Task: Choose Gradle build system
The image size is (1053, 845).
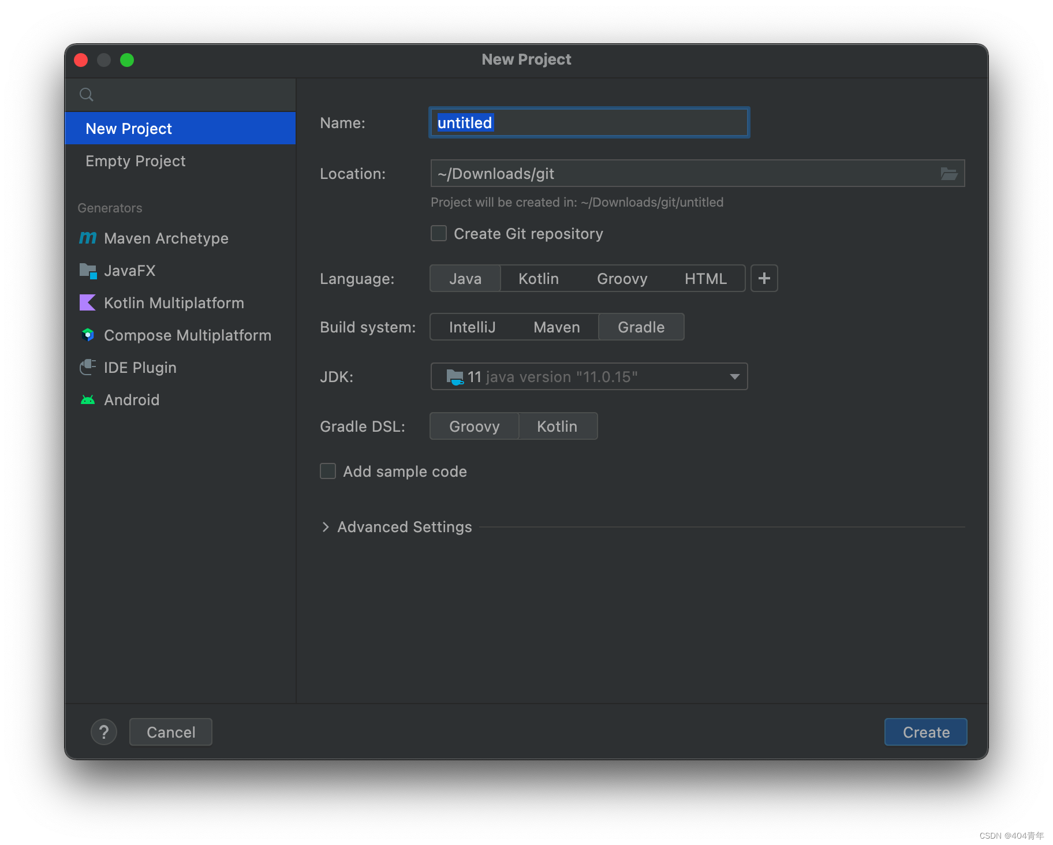Action: pyautogui.click(x=641, y=327)
